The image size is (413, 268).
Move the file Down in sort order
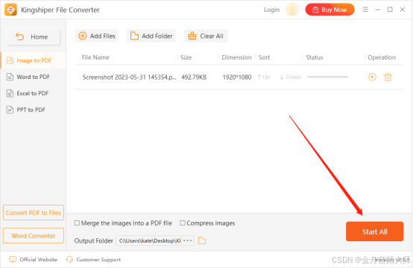(290, 77)
